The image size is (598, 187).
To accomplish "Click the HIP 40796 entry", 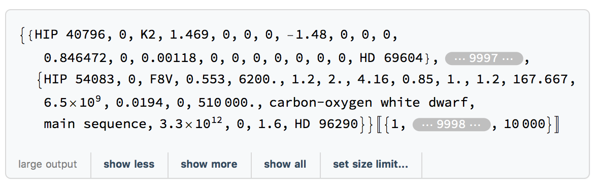I will [x=70, y=36].
